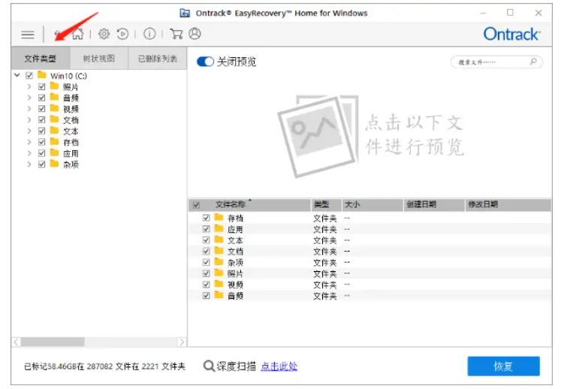The image size is (561, 389).
Task: Toggle select-all checkbox in file list header
Action: coord(197,204)
